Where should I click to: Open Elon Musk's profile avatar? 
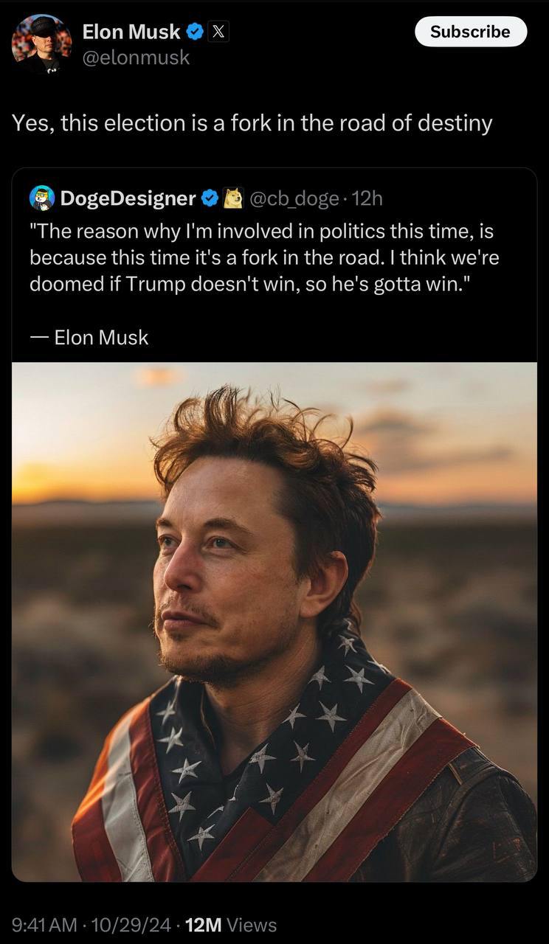(42, 44)
